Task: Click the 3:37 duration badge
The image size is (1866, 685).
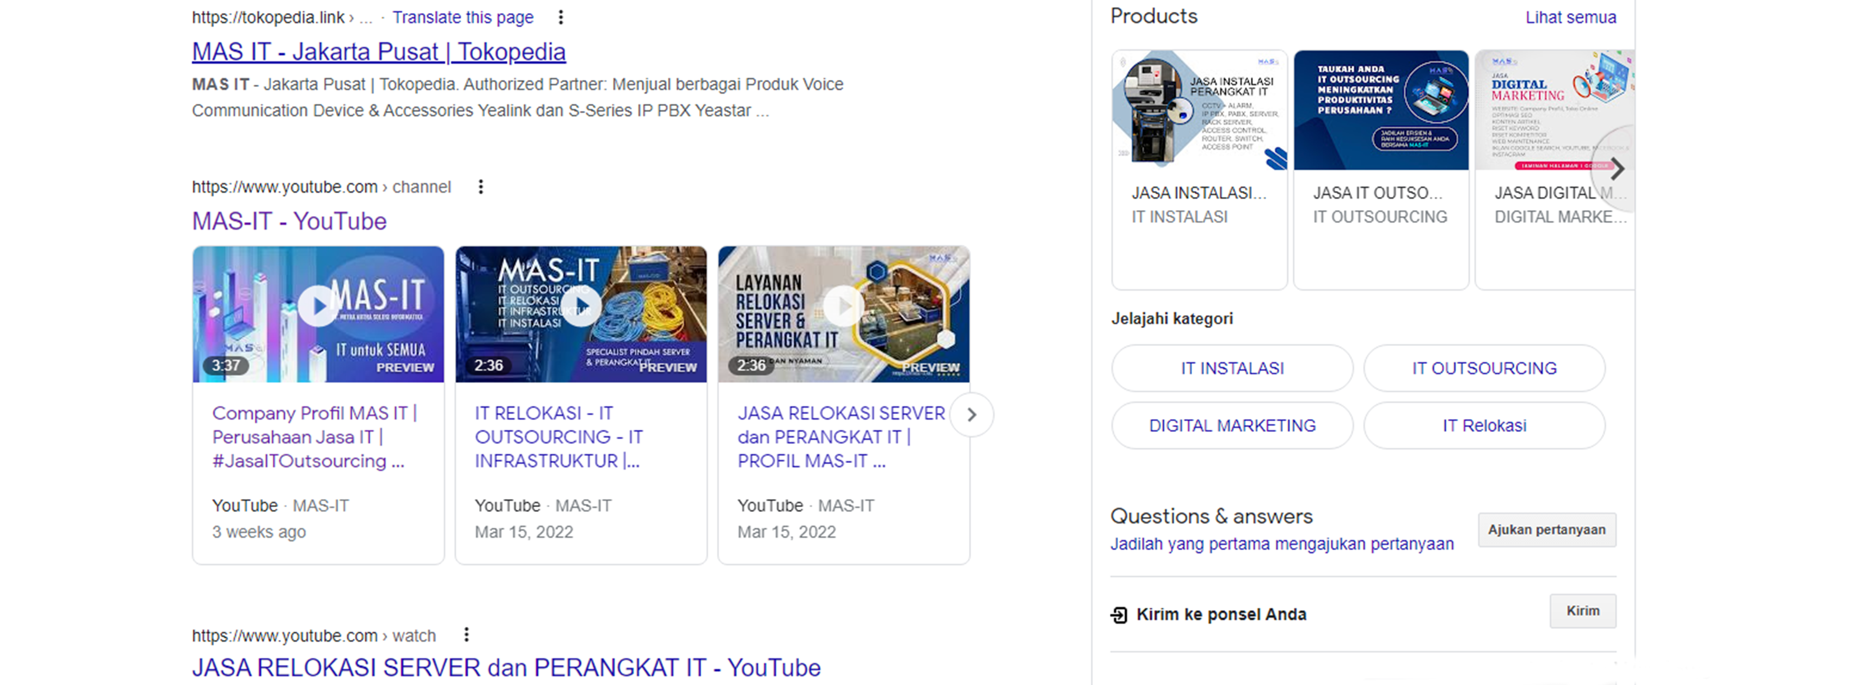Action: (x=226, y=365)
